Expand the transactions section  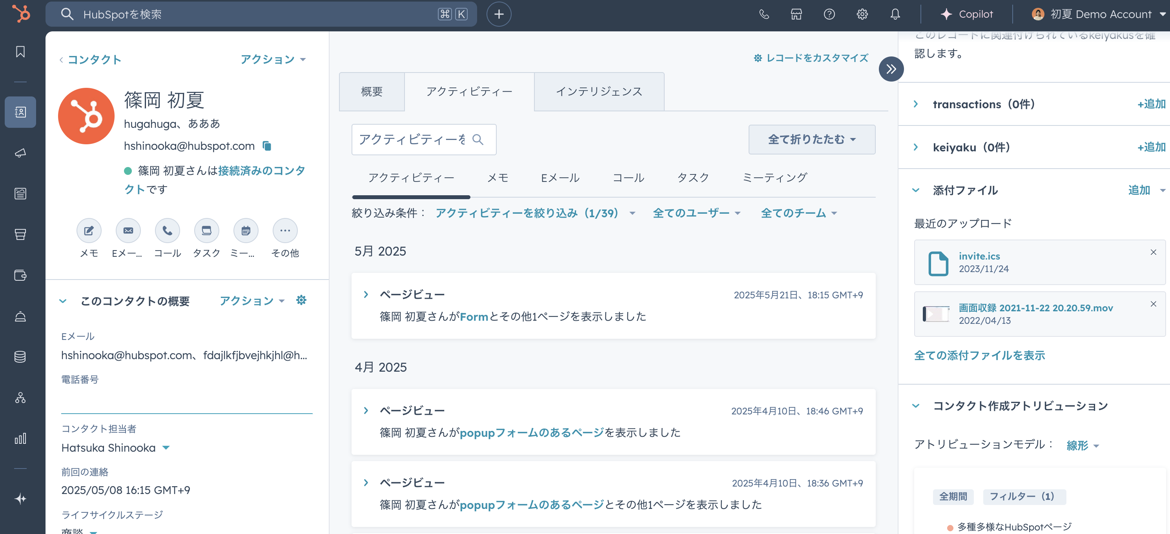[916, 104]
